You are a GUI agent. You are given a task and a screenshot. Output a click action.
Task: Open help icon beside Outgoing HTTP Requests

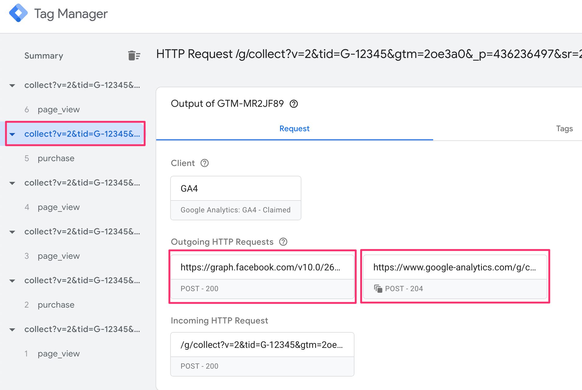(283, 242)
